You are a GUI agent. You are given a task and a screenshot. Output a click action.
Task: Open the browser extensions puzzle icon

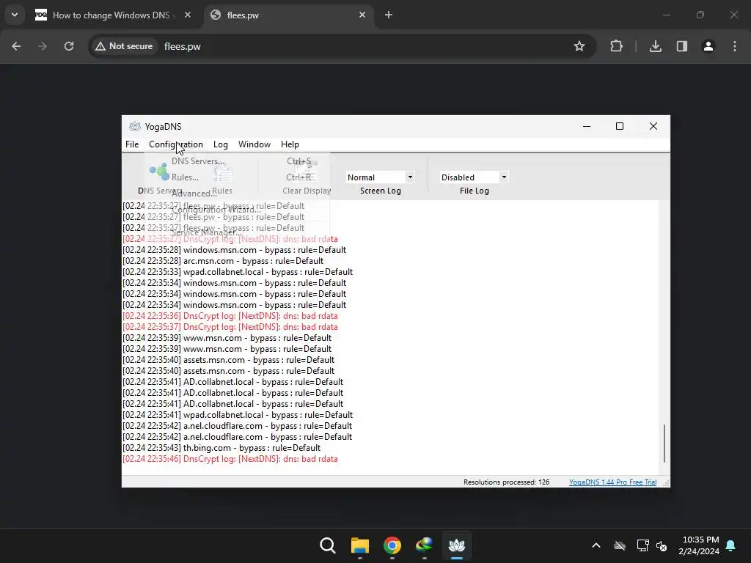(616, 46)
